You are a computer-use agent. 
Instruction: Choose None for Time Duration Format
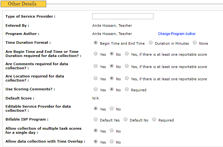click(x=195, y=42)
